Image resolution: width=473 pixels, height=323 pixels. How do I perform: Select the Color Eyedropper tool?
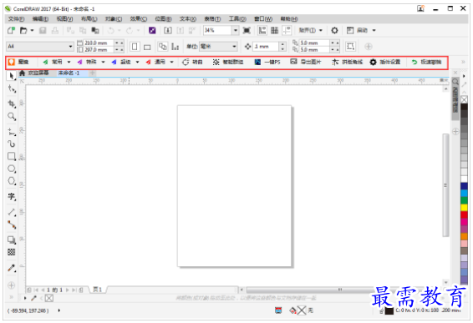point(12,268)
